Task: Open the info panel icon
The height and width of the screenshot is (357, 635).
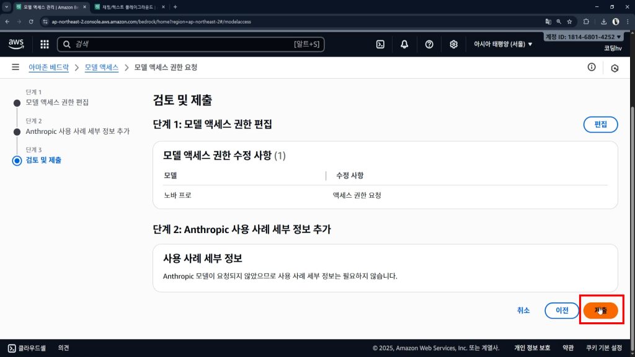Action: [592, 67]
